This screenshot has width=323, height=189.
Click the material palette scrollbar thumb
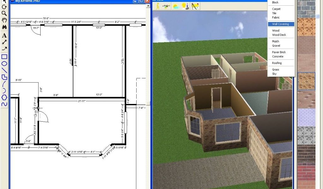pyautogui.click(x=318, y=16)
